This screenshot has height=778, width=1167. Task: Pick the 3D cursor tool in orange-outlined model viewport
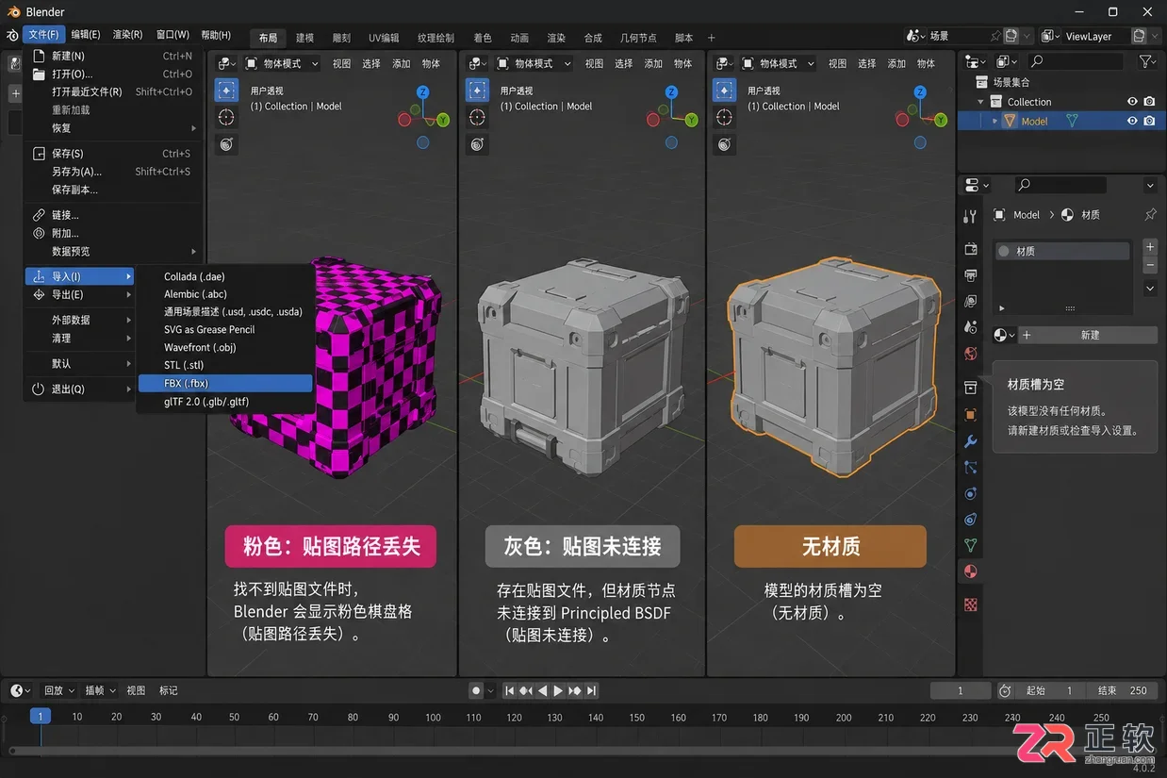[724, 117]
